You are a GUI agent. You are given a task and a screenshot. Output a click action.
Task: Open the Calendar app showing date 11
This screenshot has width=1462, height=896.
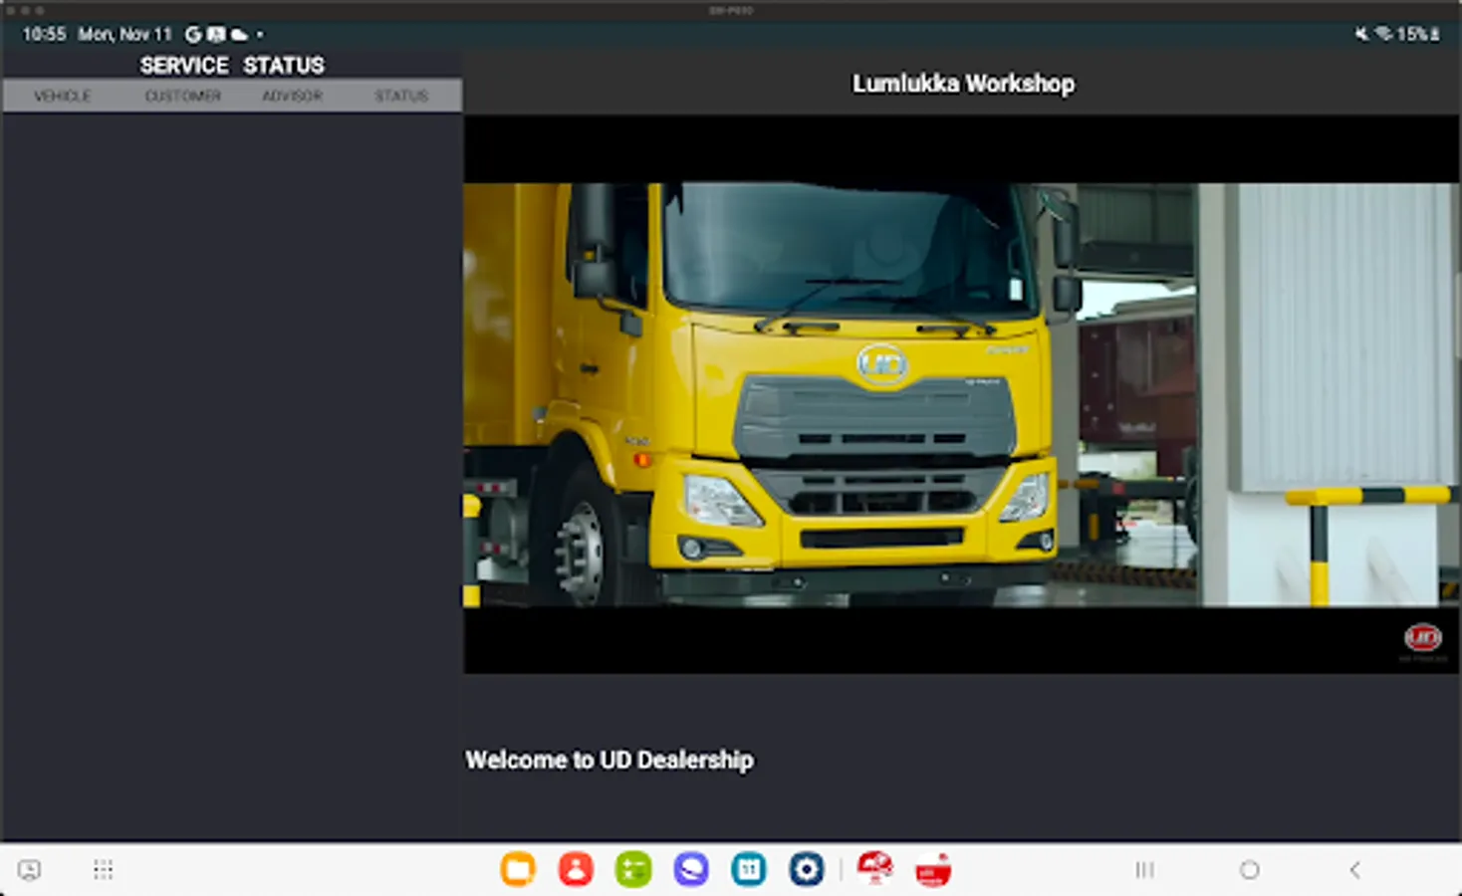[747, 868]
